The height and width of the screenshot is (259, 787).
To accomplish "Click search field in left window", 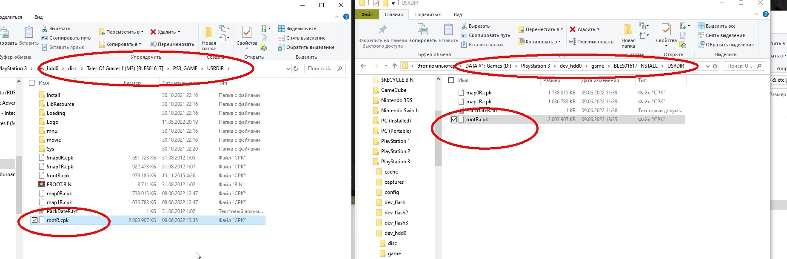I will click(325, 68).
